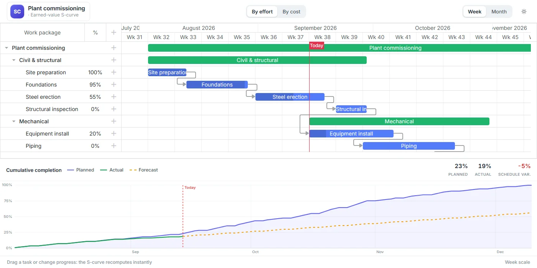Click plus icon beside Site preparation
537x268 pixels.
(114, 72)
